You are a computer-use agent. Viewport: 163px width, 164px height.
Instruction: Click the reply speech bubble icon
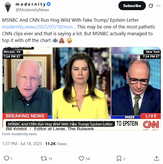click(x=6, y=158)
